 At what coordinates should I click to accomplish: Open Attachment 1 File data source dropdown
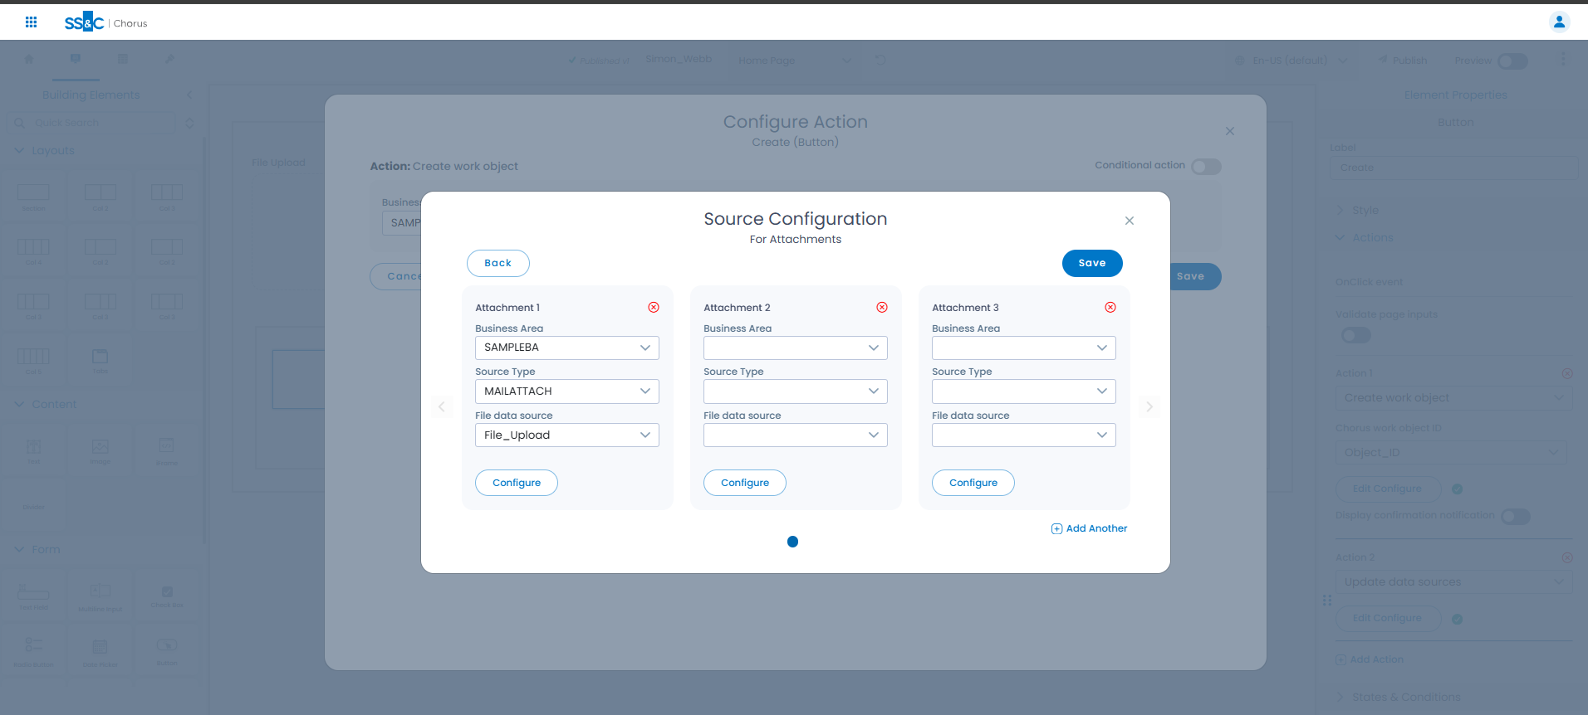click(567, 435)
